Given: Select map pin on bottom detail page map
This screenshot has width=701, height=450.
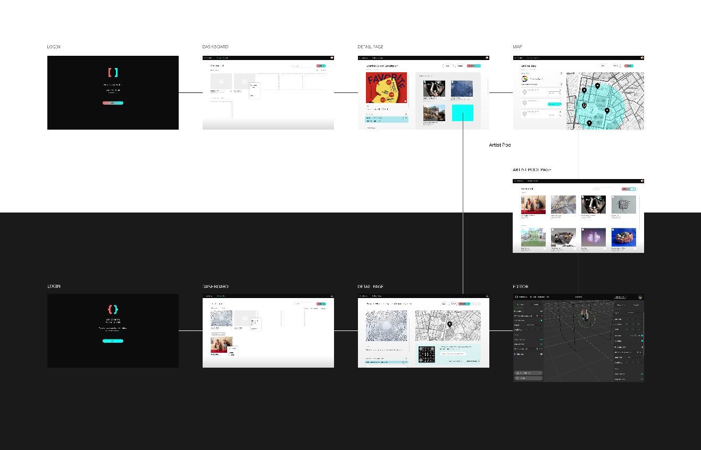Looking at the screenshot, I should click(449, 325).
